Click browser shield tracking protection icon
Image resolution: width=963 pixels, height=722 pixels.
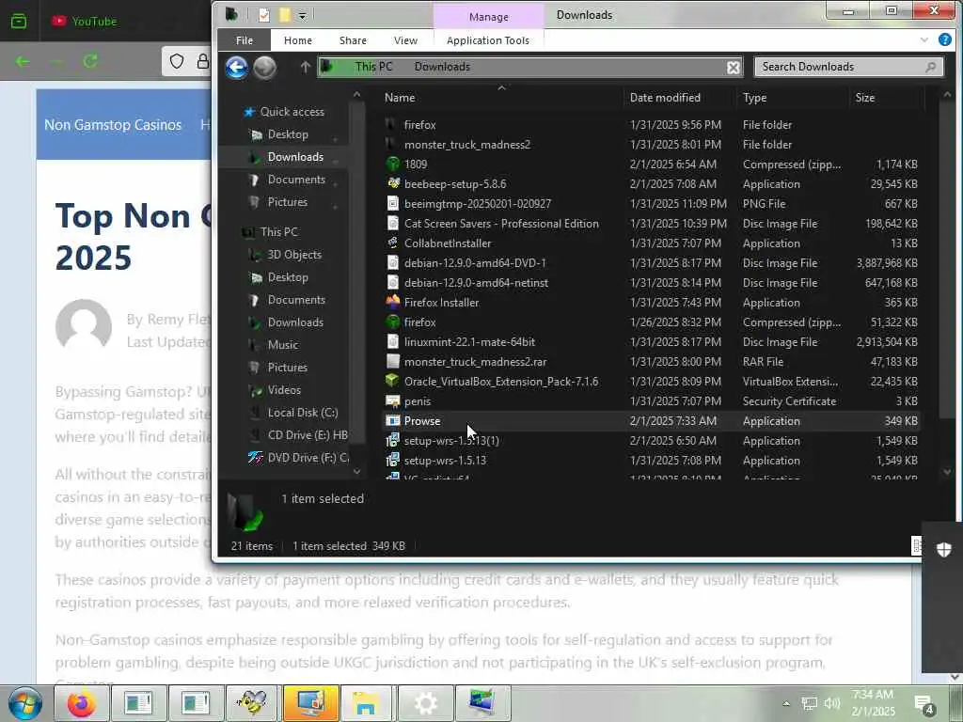(177, 61)
